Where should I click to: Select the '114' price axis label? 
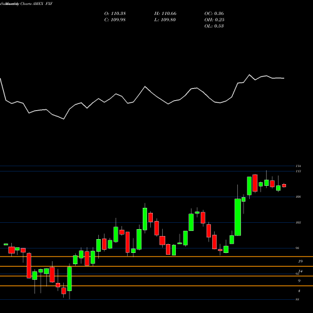click(298, 166)
